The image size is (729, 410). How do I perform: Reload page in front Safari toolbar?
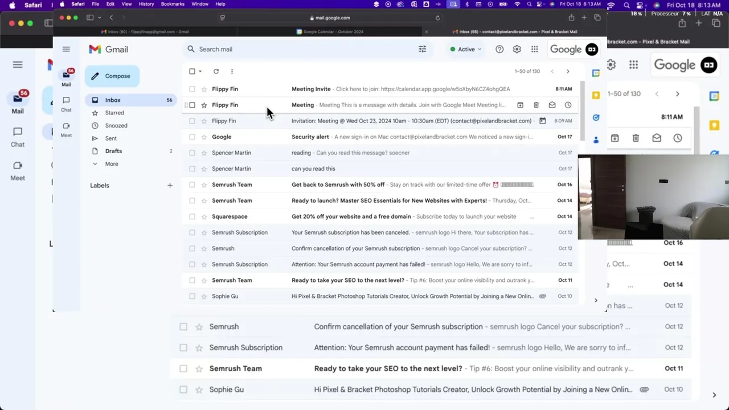pos(437,18)
